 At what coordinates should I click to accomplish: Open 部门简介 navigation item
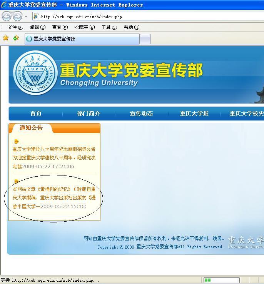[x=89, y=114]
